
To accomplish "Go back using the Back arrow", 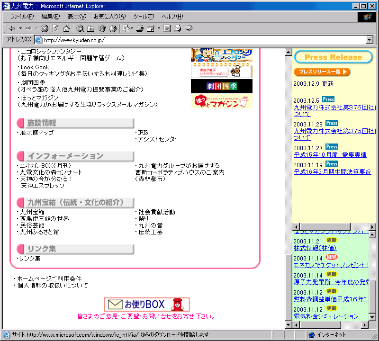I will click(12, 28).
